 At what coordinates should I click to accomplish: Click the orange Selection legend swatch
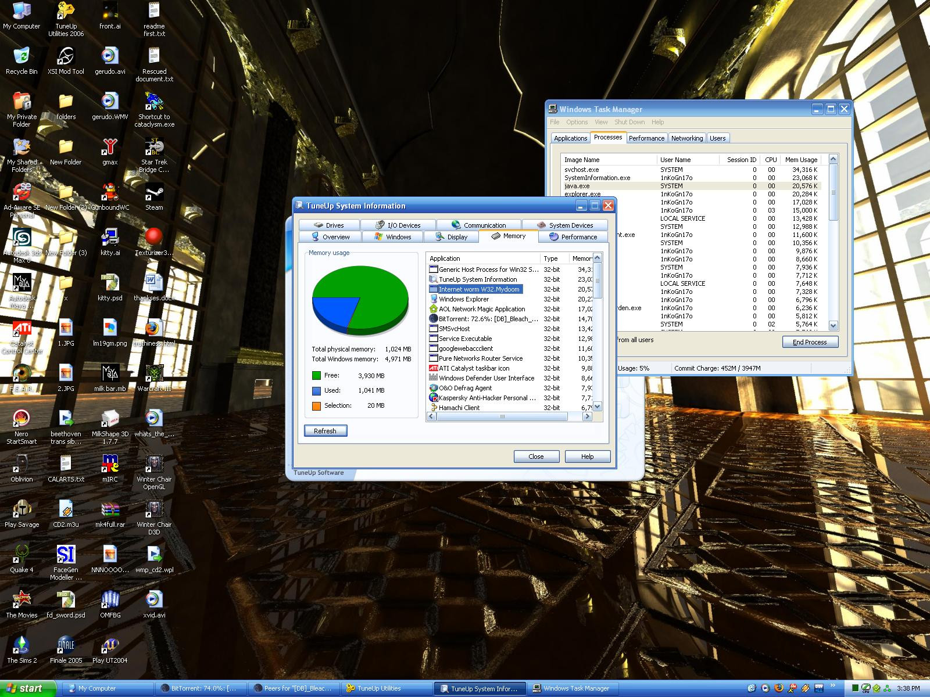[316, 406]
